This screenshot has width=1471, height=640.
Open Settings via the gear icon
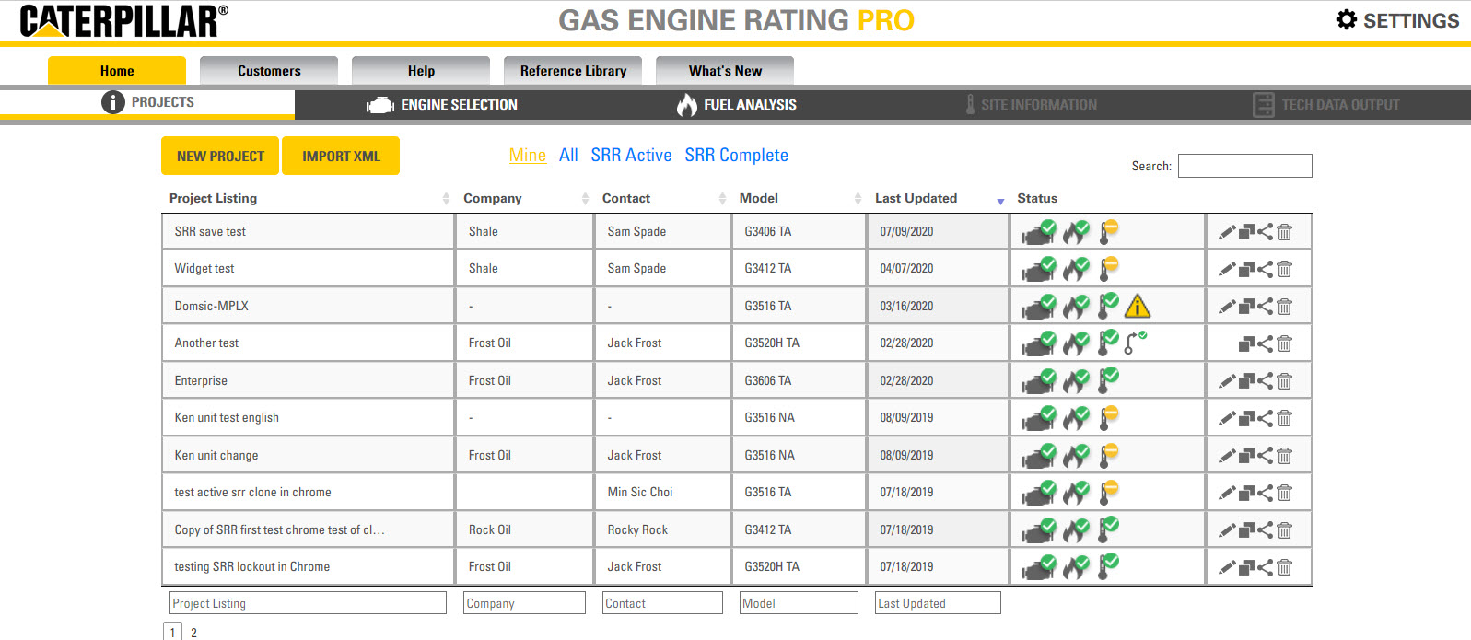[1347, 19]
